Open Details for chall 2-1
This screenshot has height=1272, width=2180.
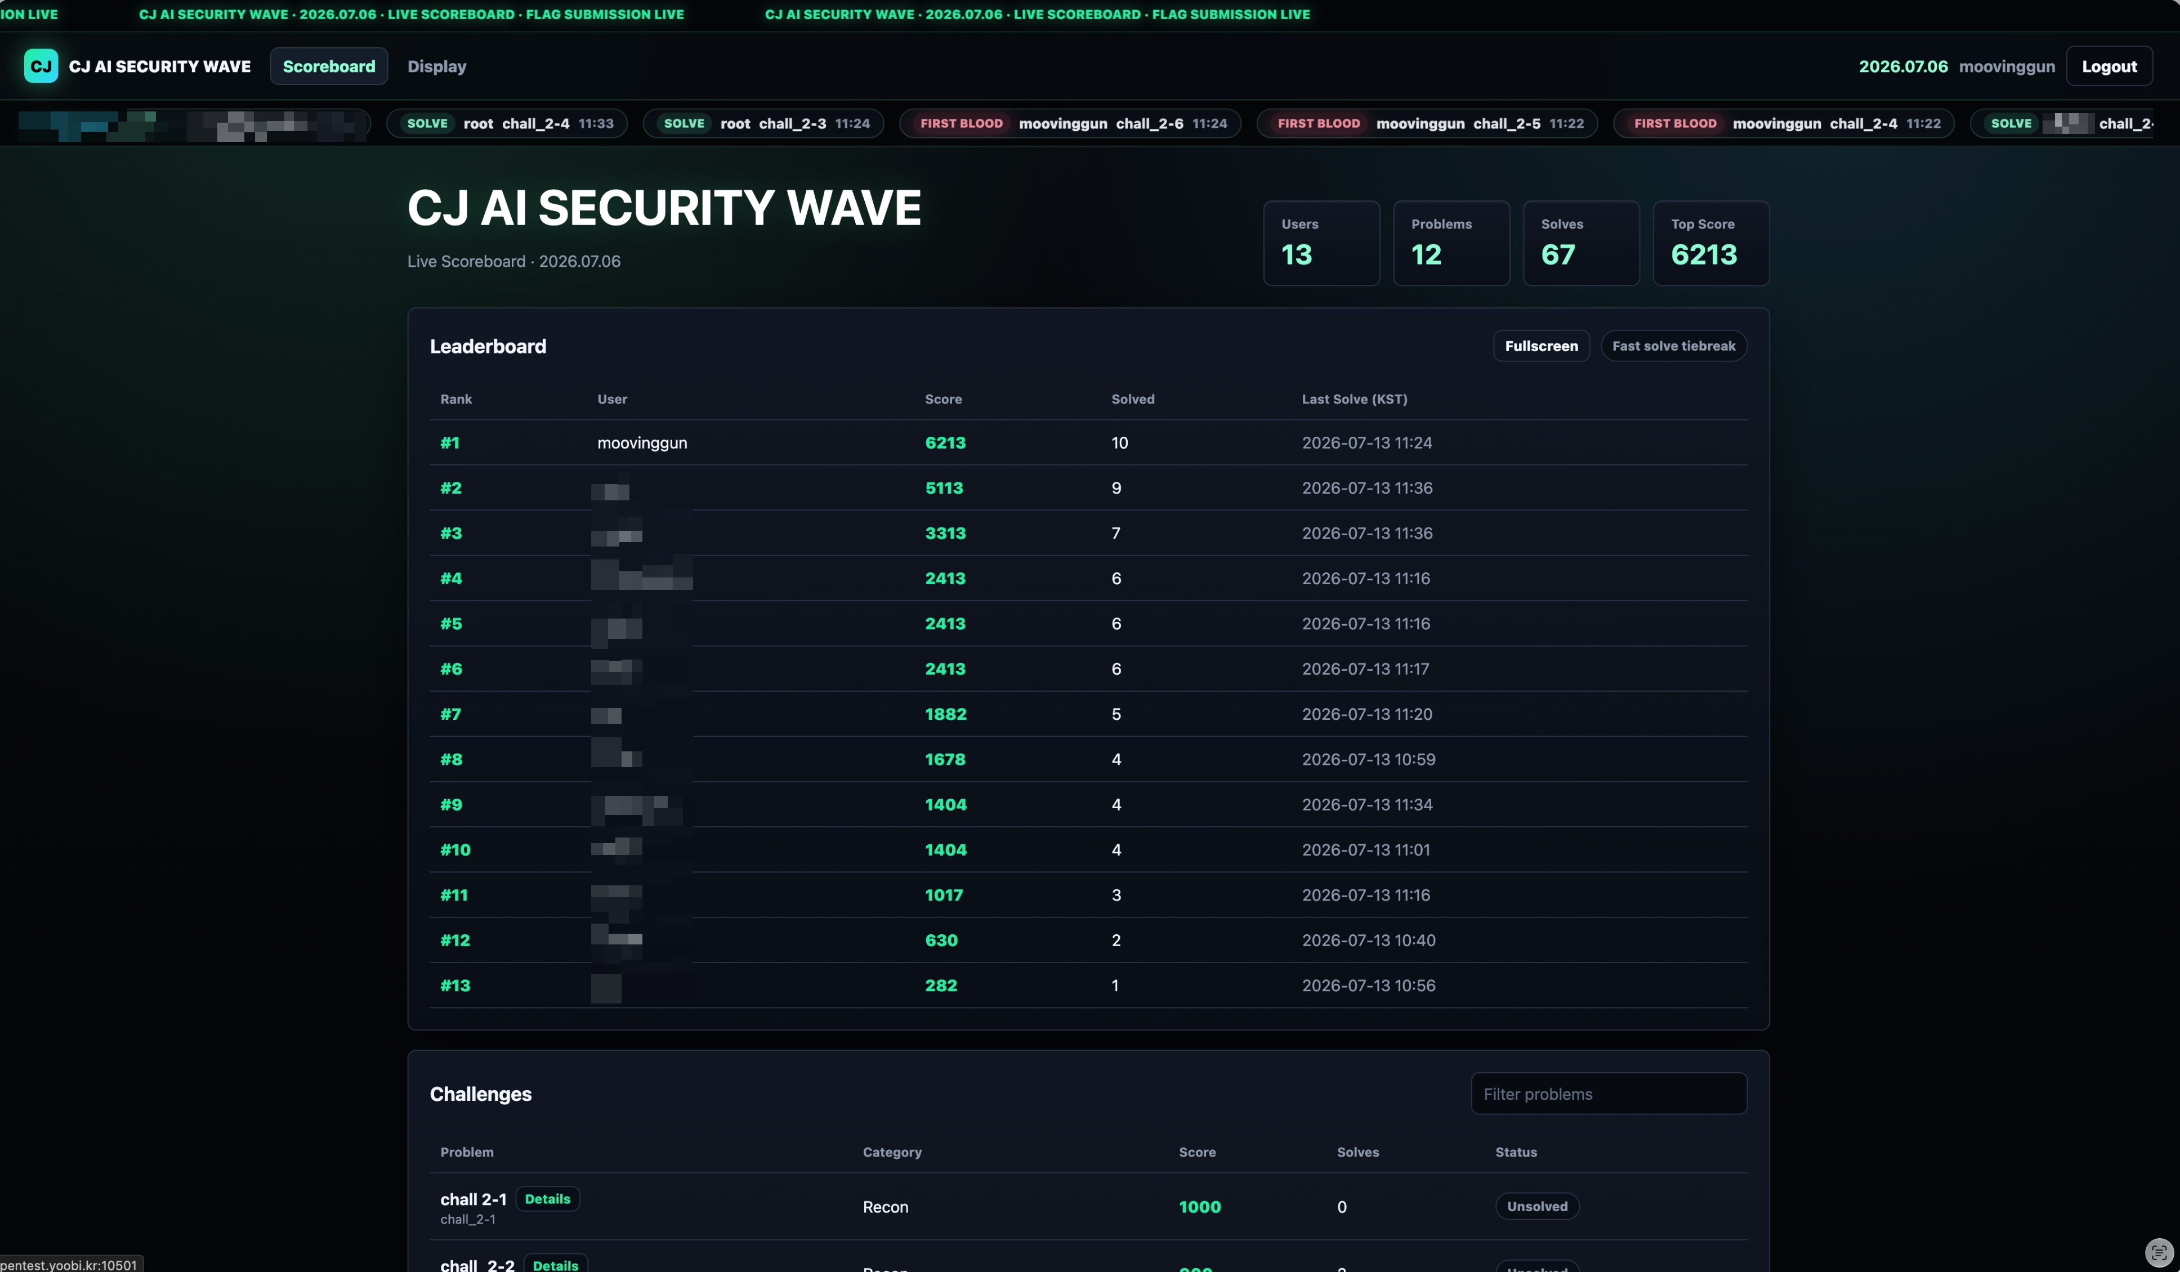(548, 1198)
